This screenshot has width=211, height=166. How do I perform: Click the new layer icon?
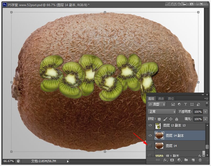tap(193, 160)
